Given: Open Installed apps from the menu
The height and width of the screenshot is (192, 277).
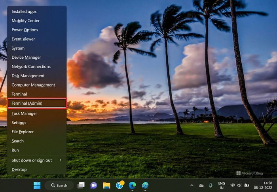Looking at the screenshot, I should [37, 12].
